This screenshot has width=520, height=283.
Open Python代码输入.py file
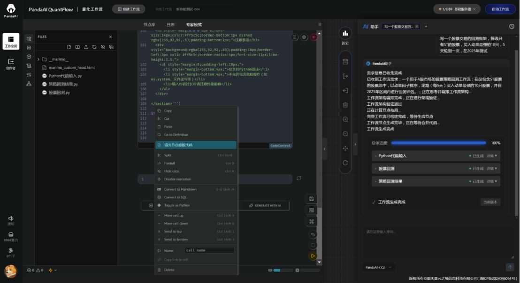tap(65, 76)
